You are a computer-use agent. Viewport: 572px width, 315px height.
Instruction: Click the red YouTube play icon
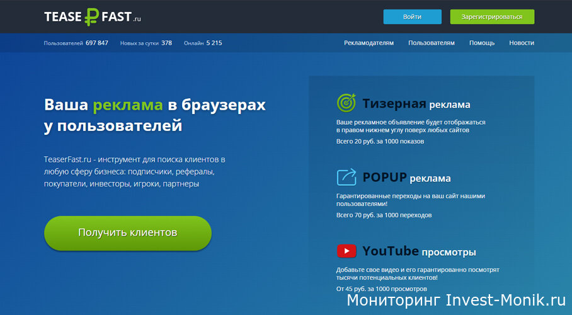click(346, 251)
